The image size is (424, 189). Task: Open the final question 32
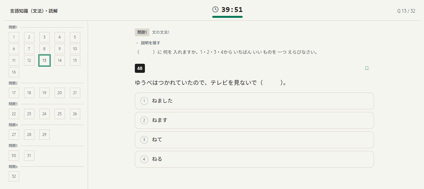pyautogui.click(x=14, y=176)
